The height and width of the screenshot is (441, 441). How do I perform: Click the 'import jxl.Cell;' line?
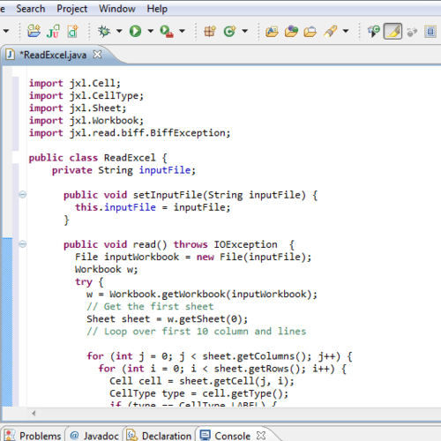click(x=75, y=83)
